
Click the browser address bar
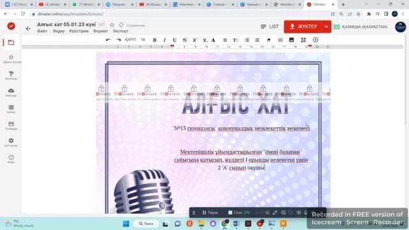point(180,14)
